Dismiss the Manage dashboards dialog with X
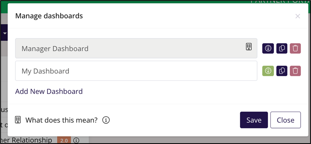Image resolution: width=311 pixels, height=144 pixels. click(x=297, y=16)
